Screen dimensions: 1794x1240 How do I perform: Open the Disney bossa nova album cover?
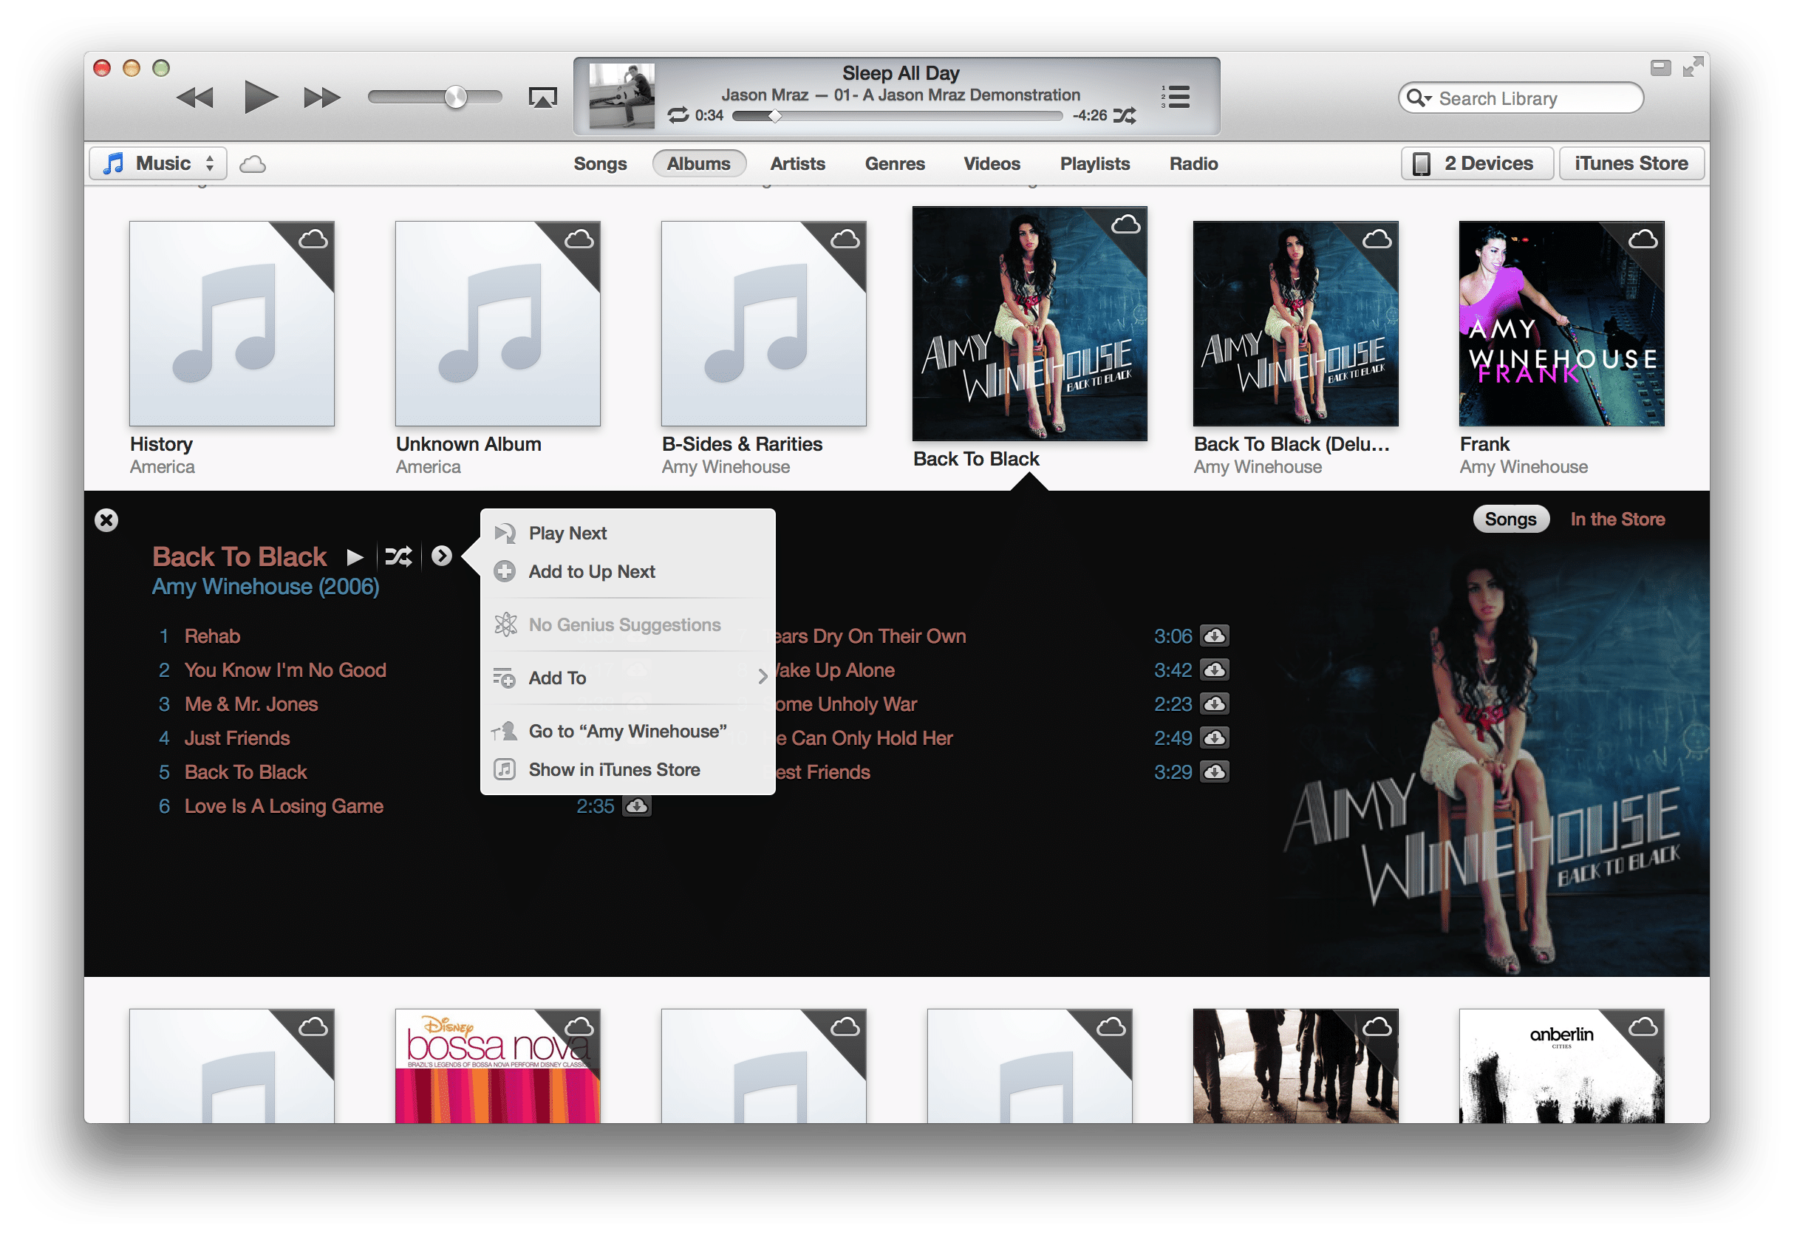(x=498, y=1067)
